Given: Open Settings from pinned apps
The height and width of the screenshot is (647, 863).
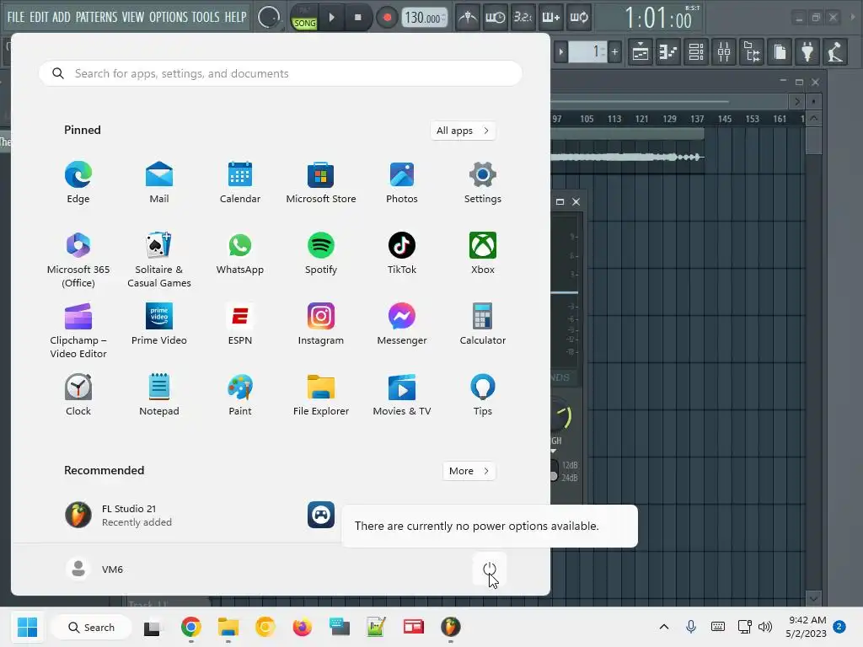Looking at the screenshot, I should [483, 183].
